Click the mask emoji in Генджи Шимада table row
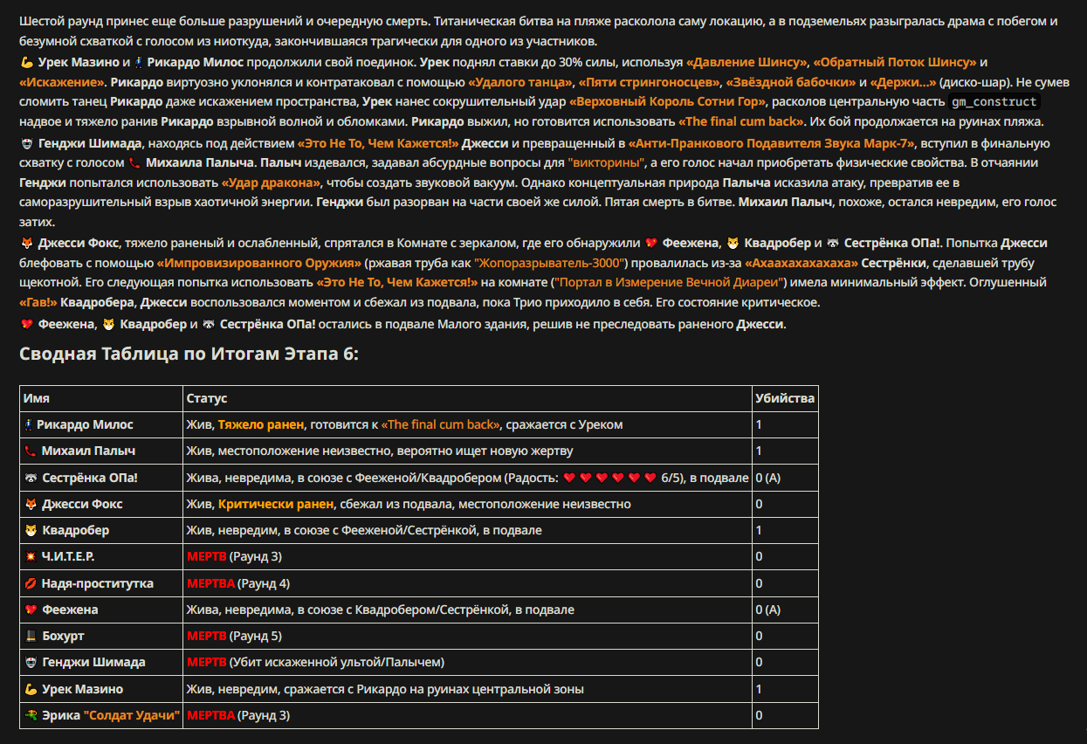This screenshot has width=1087, height=744. tap(31, 662)
